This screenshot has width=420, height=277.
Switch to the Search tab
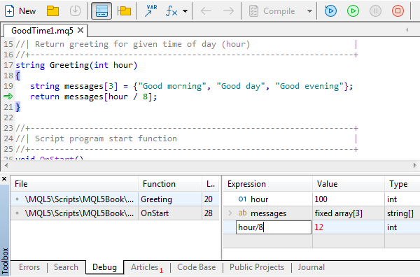[x=66, y=267]
